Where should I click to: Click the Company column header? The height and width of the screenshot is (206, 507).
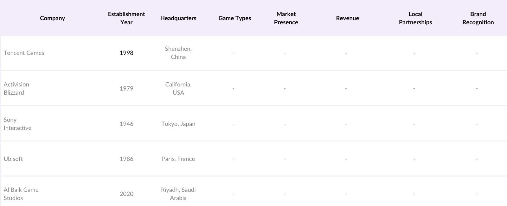53,18
